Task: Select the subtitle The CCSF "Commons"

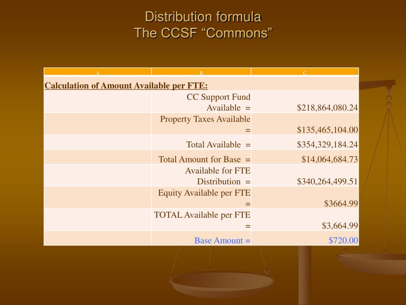Action: 203,33
